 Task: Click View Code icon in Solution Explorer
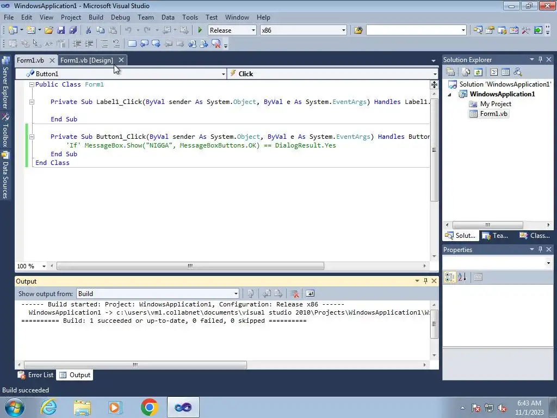pos(494,72)
